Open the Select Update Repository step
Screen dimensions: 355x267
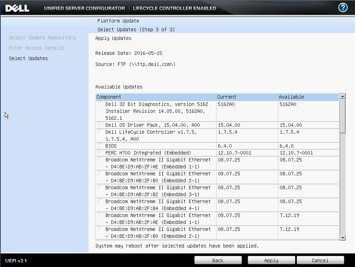click(42, 37)
